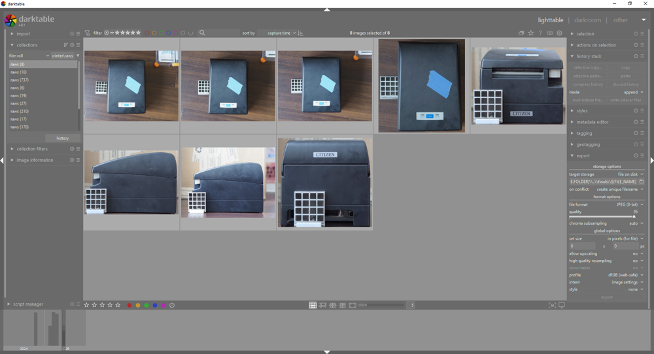Open the keyboard shortcuts icon
The height and width of the screenshot is (354, 654).
(550, 33)
